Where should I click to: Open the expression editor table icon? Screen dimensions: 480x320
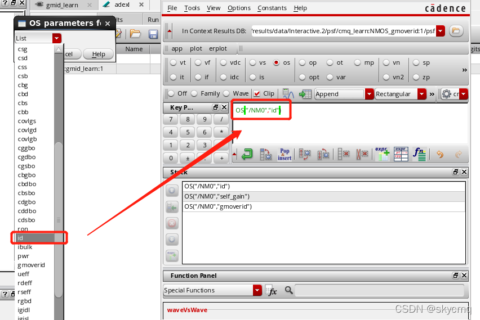pyautogui.click(x=401, y=154)
